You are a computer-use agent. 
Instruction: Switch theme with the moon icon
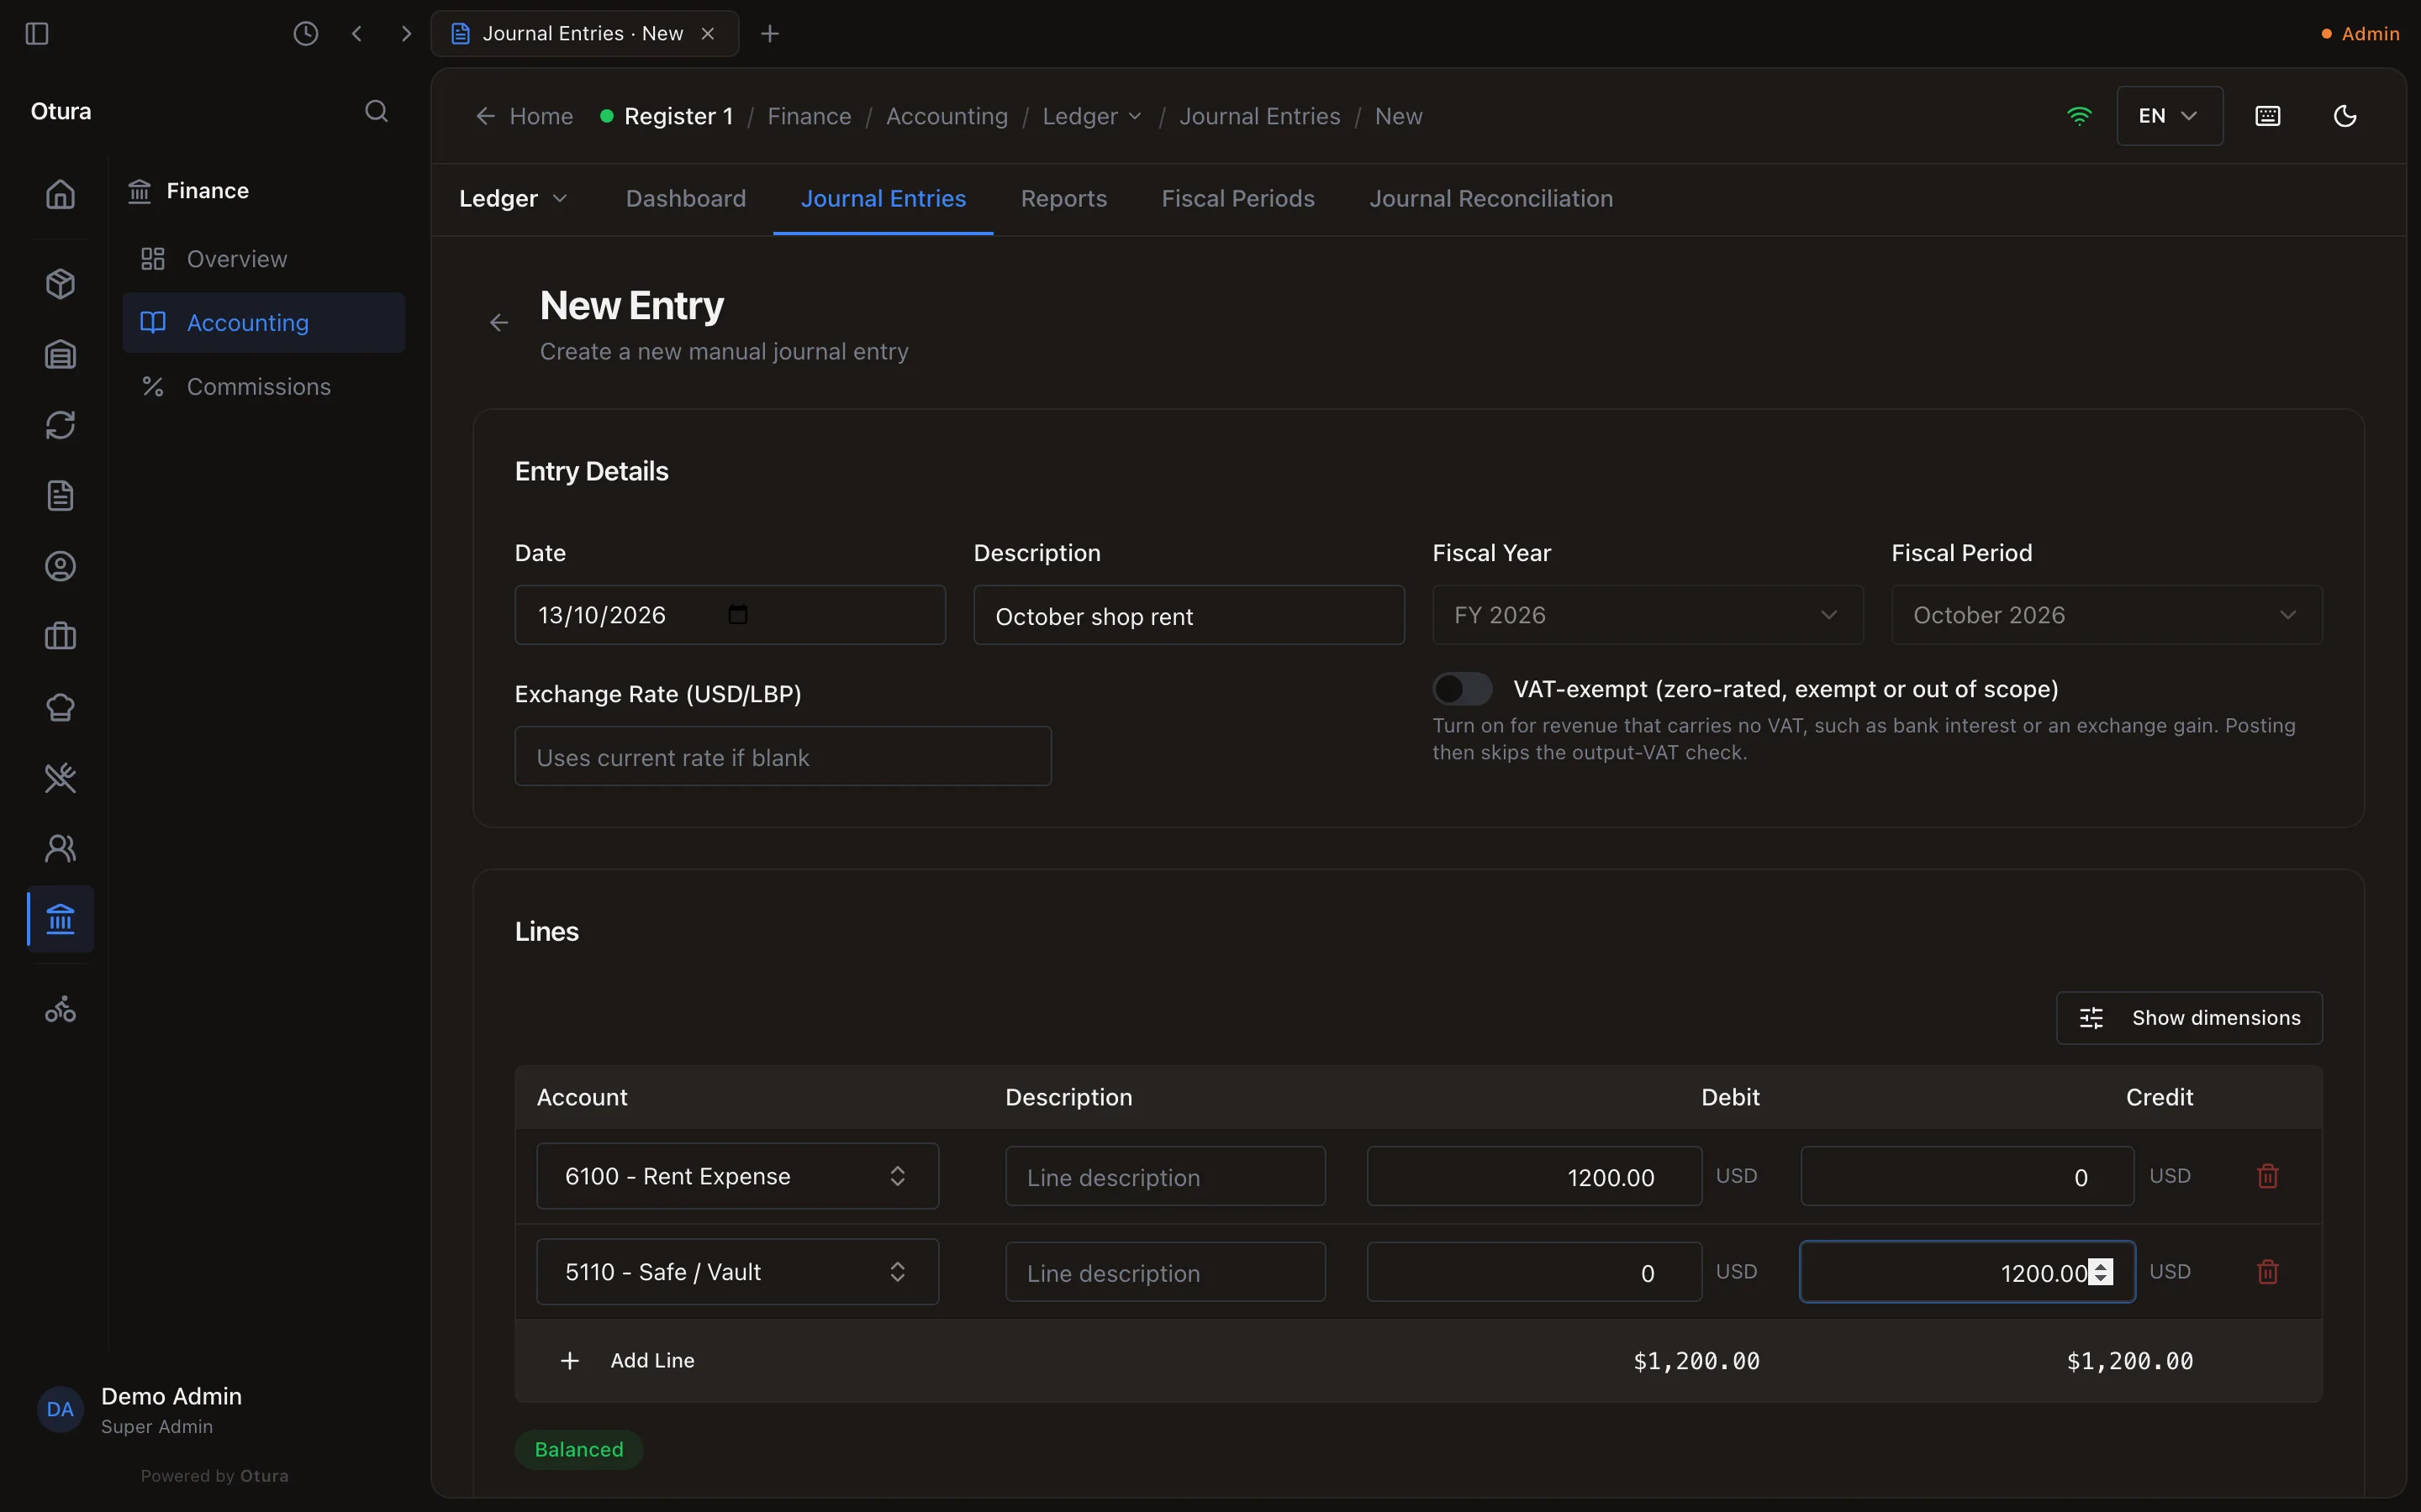tap(2345, 116)
